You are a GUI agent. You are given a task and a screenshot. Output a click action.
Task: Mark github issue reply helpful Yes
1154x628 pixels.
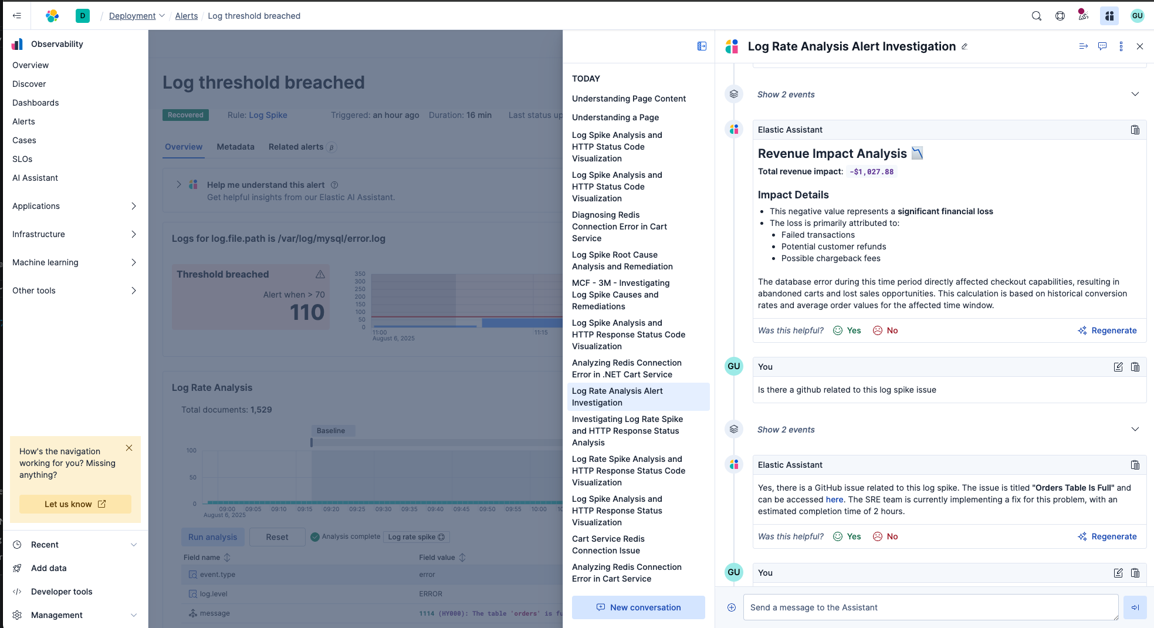pos(847,536)
